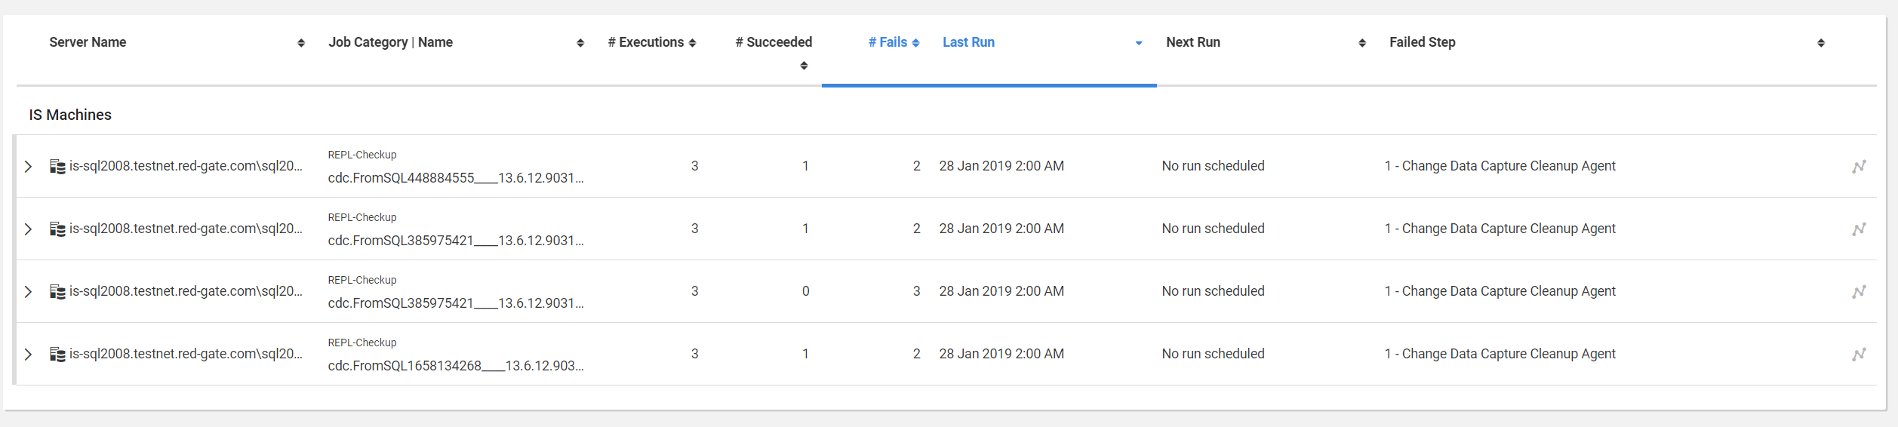Open graph icon for cdc.FromSQL448884555 row
The width and height of the screenshot is (1898, 427).
tap(1859, 166)
